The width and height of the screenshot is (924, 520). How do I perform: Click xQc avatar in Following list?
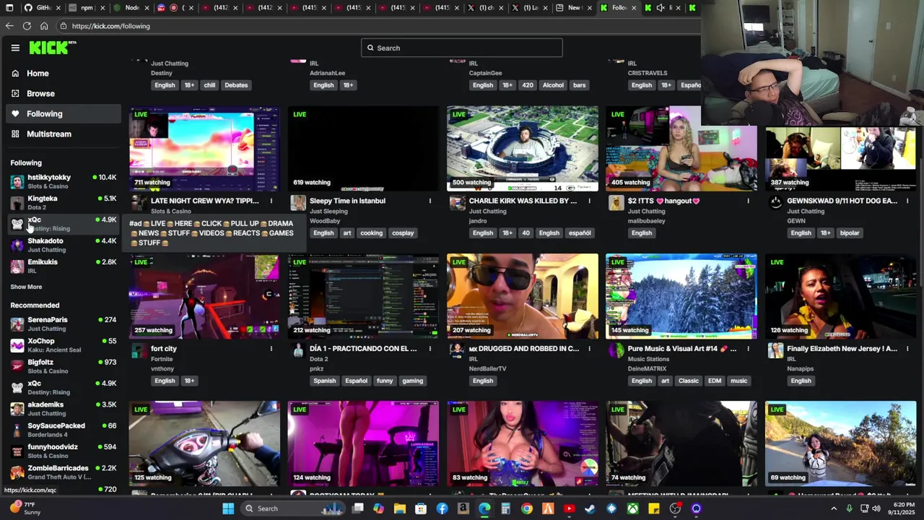(x=17, y=224)
